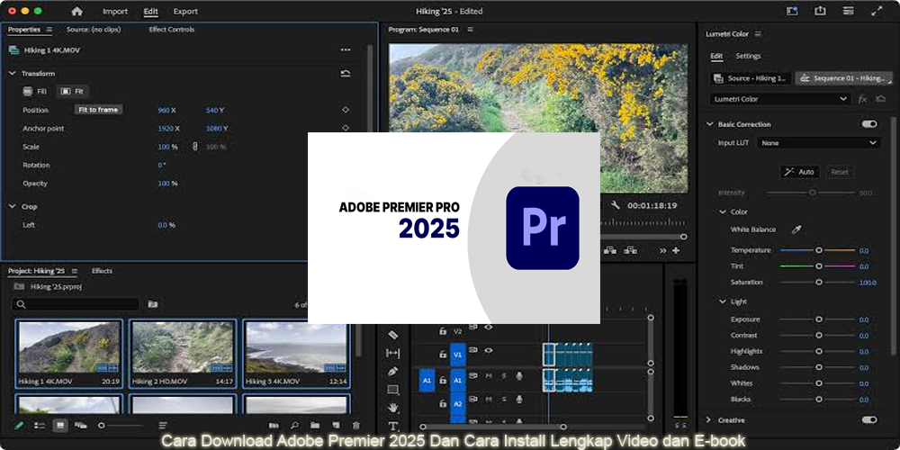This screenshot has width=900, height=450.
Task: Expand the Creative section
Action: (708, 419)
